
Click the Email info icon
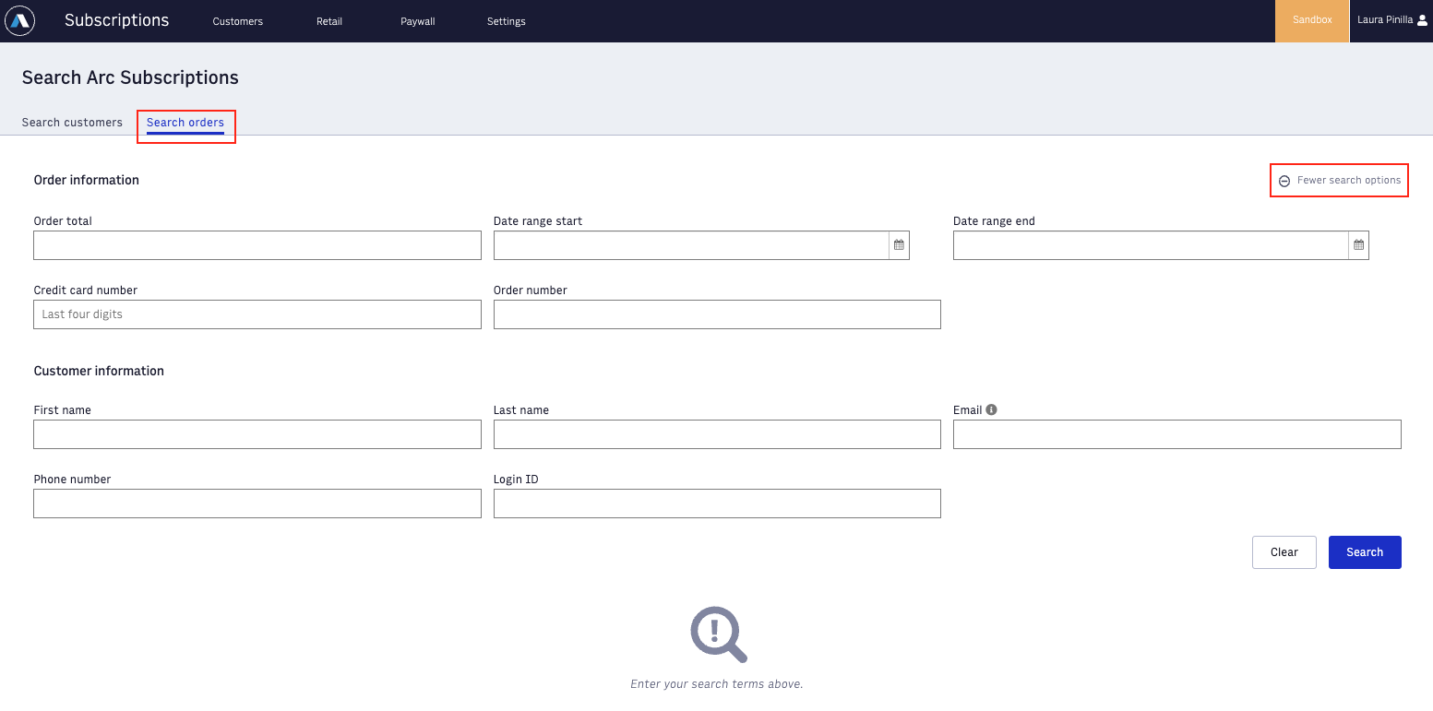pyautogui.click(x=991, y=409)
